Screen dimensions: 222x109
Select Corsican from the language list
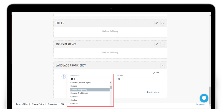click(x=90, y=104)
